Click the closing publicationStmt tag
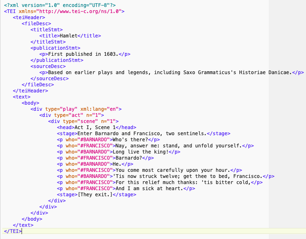The image size is (306, 239). point(57,60)
